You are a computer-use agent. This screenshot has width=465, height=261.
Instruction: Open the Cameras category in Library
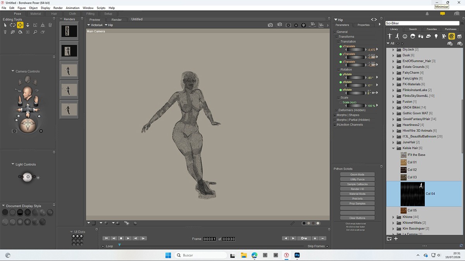(444, 36)
